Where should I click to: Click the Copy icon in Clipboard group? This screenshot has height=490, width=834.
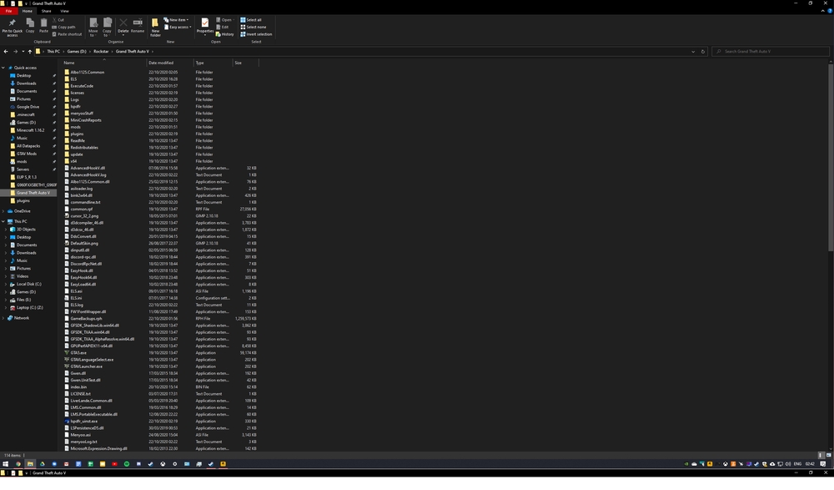(x=30, y=23)
